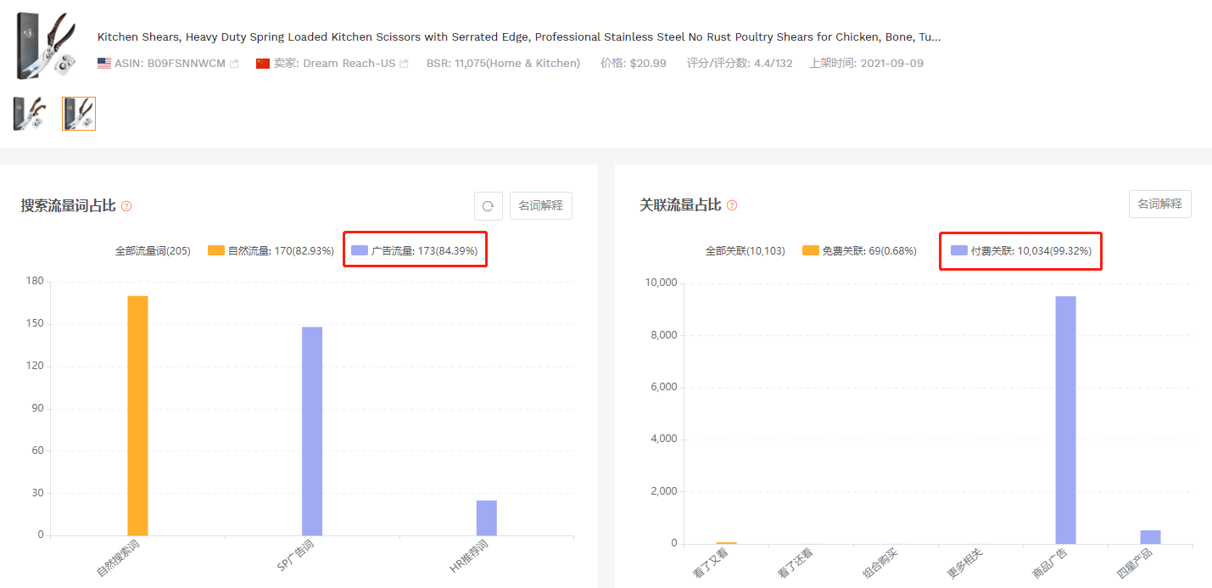Open 名词解释 in the search traffic panel
The width and height of the screenshot is (1212, 588).
[541, 205]
